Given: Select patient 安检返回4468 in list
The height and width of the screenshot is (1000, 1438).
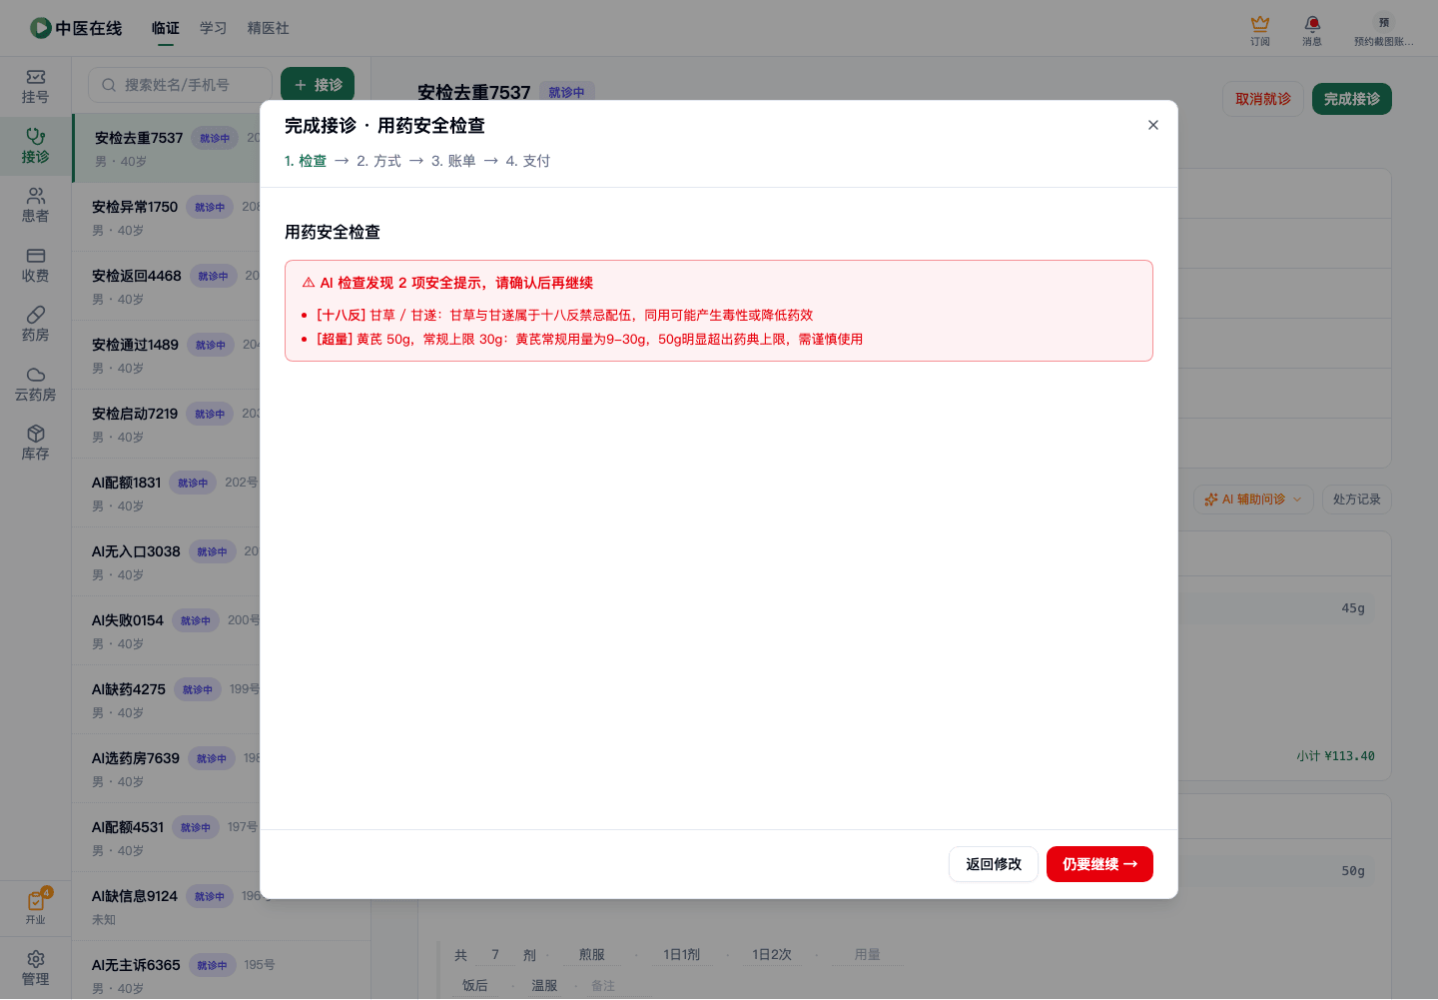Looking at the screenshot, I should 166,286.
